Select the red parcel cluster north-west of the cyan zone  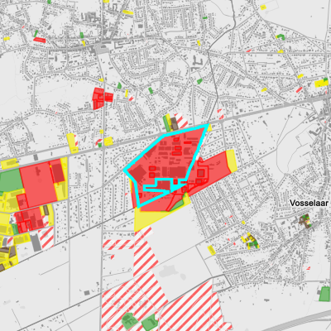(102, 98)
